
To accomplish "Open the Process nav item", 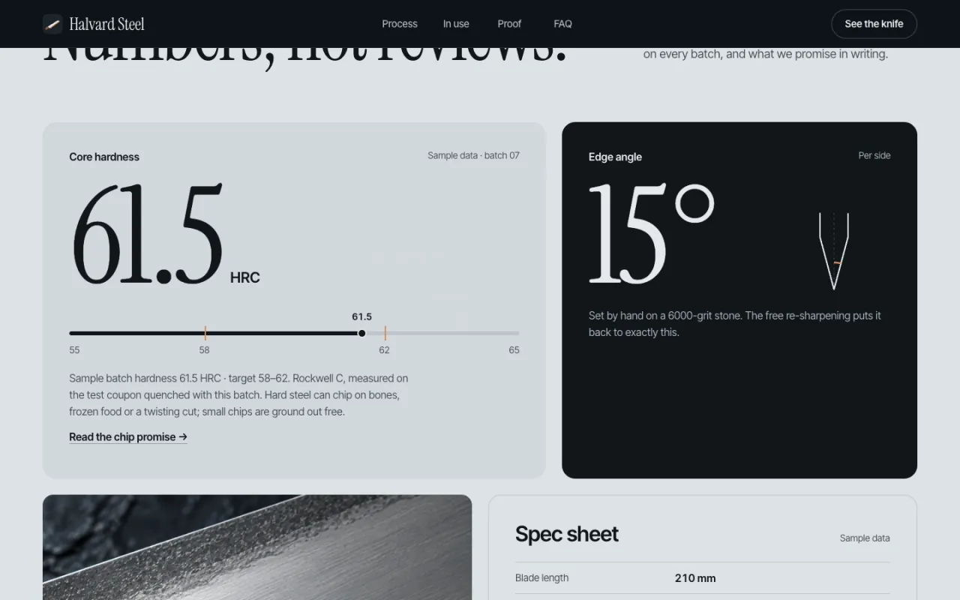I will pos(400,24).
